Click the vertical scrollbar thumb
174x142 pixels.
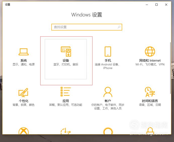pyautogui.click(x=170, y=68)
